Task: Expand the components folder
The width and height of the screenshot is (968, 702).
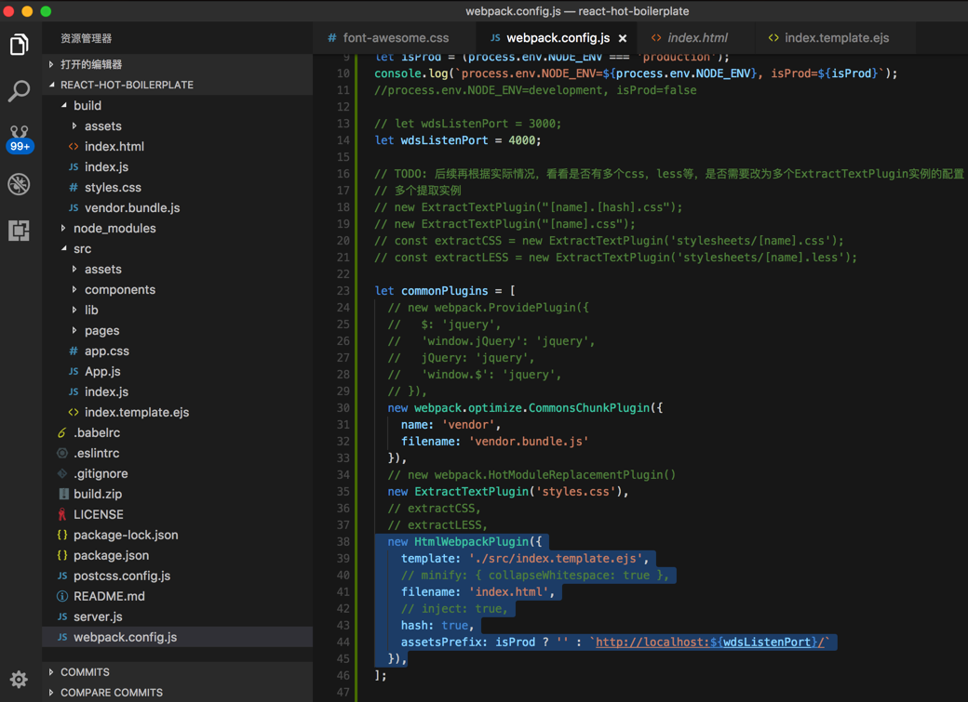Action: tap(119, 289)
